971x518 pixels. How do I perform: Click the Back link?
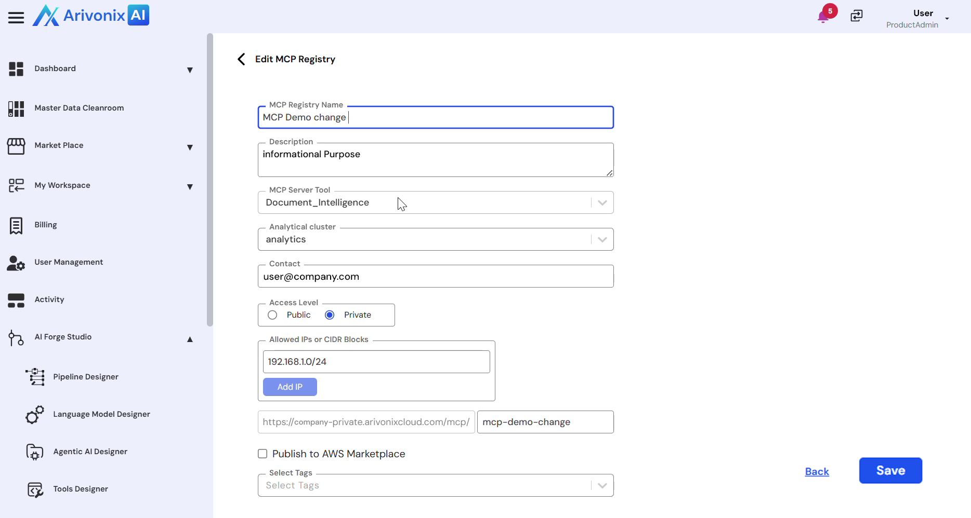pyautogui.click(x=817, y=471)
